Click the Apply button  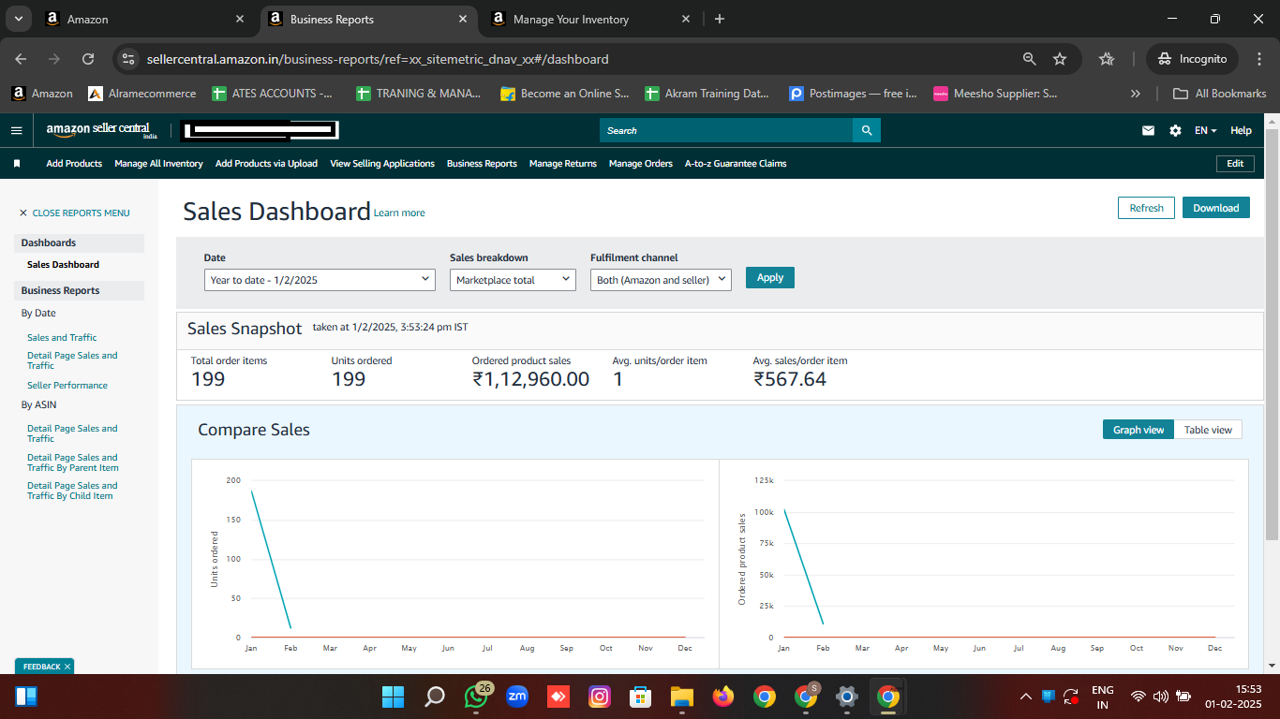point(770,277)
